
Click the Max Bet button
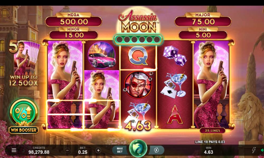coord(120,150)
